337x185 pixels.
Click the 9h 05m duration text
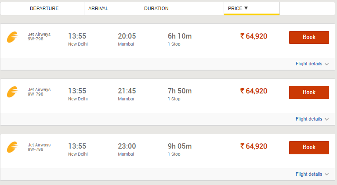pos(180,146)
